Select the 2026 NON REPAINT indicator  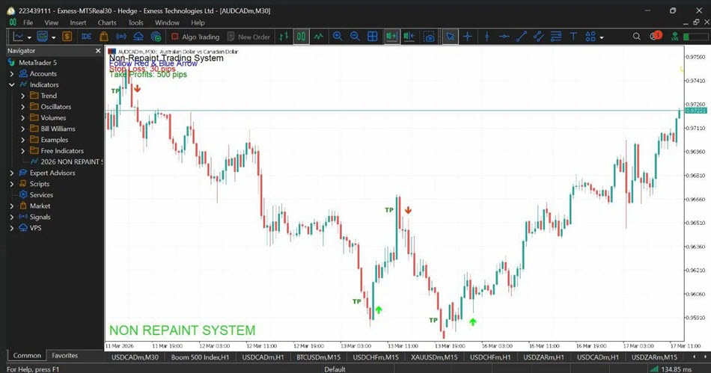67,161
